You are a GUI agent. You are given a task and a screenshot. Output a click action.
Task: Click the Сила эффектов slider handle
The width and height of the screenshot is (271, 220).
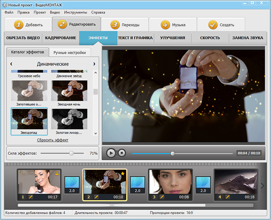click(71, 153)
